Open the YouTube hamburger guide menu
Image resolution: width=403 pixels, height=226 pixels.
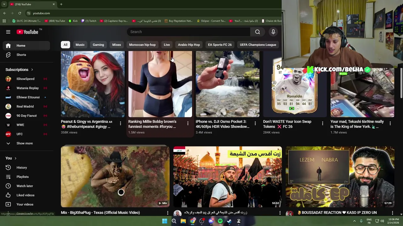tap(8, 32)
